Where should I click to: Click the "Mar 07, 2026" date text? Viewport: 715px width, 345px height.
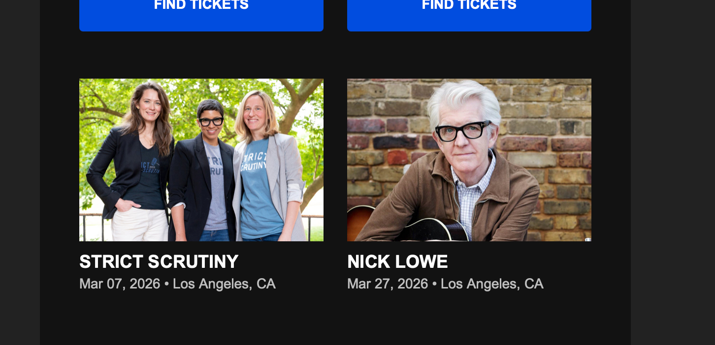120,284
